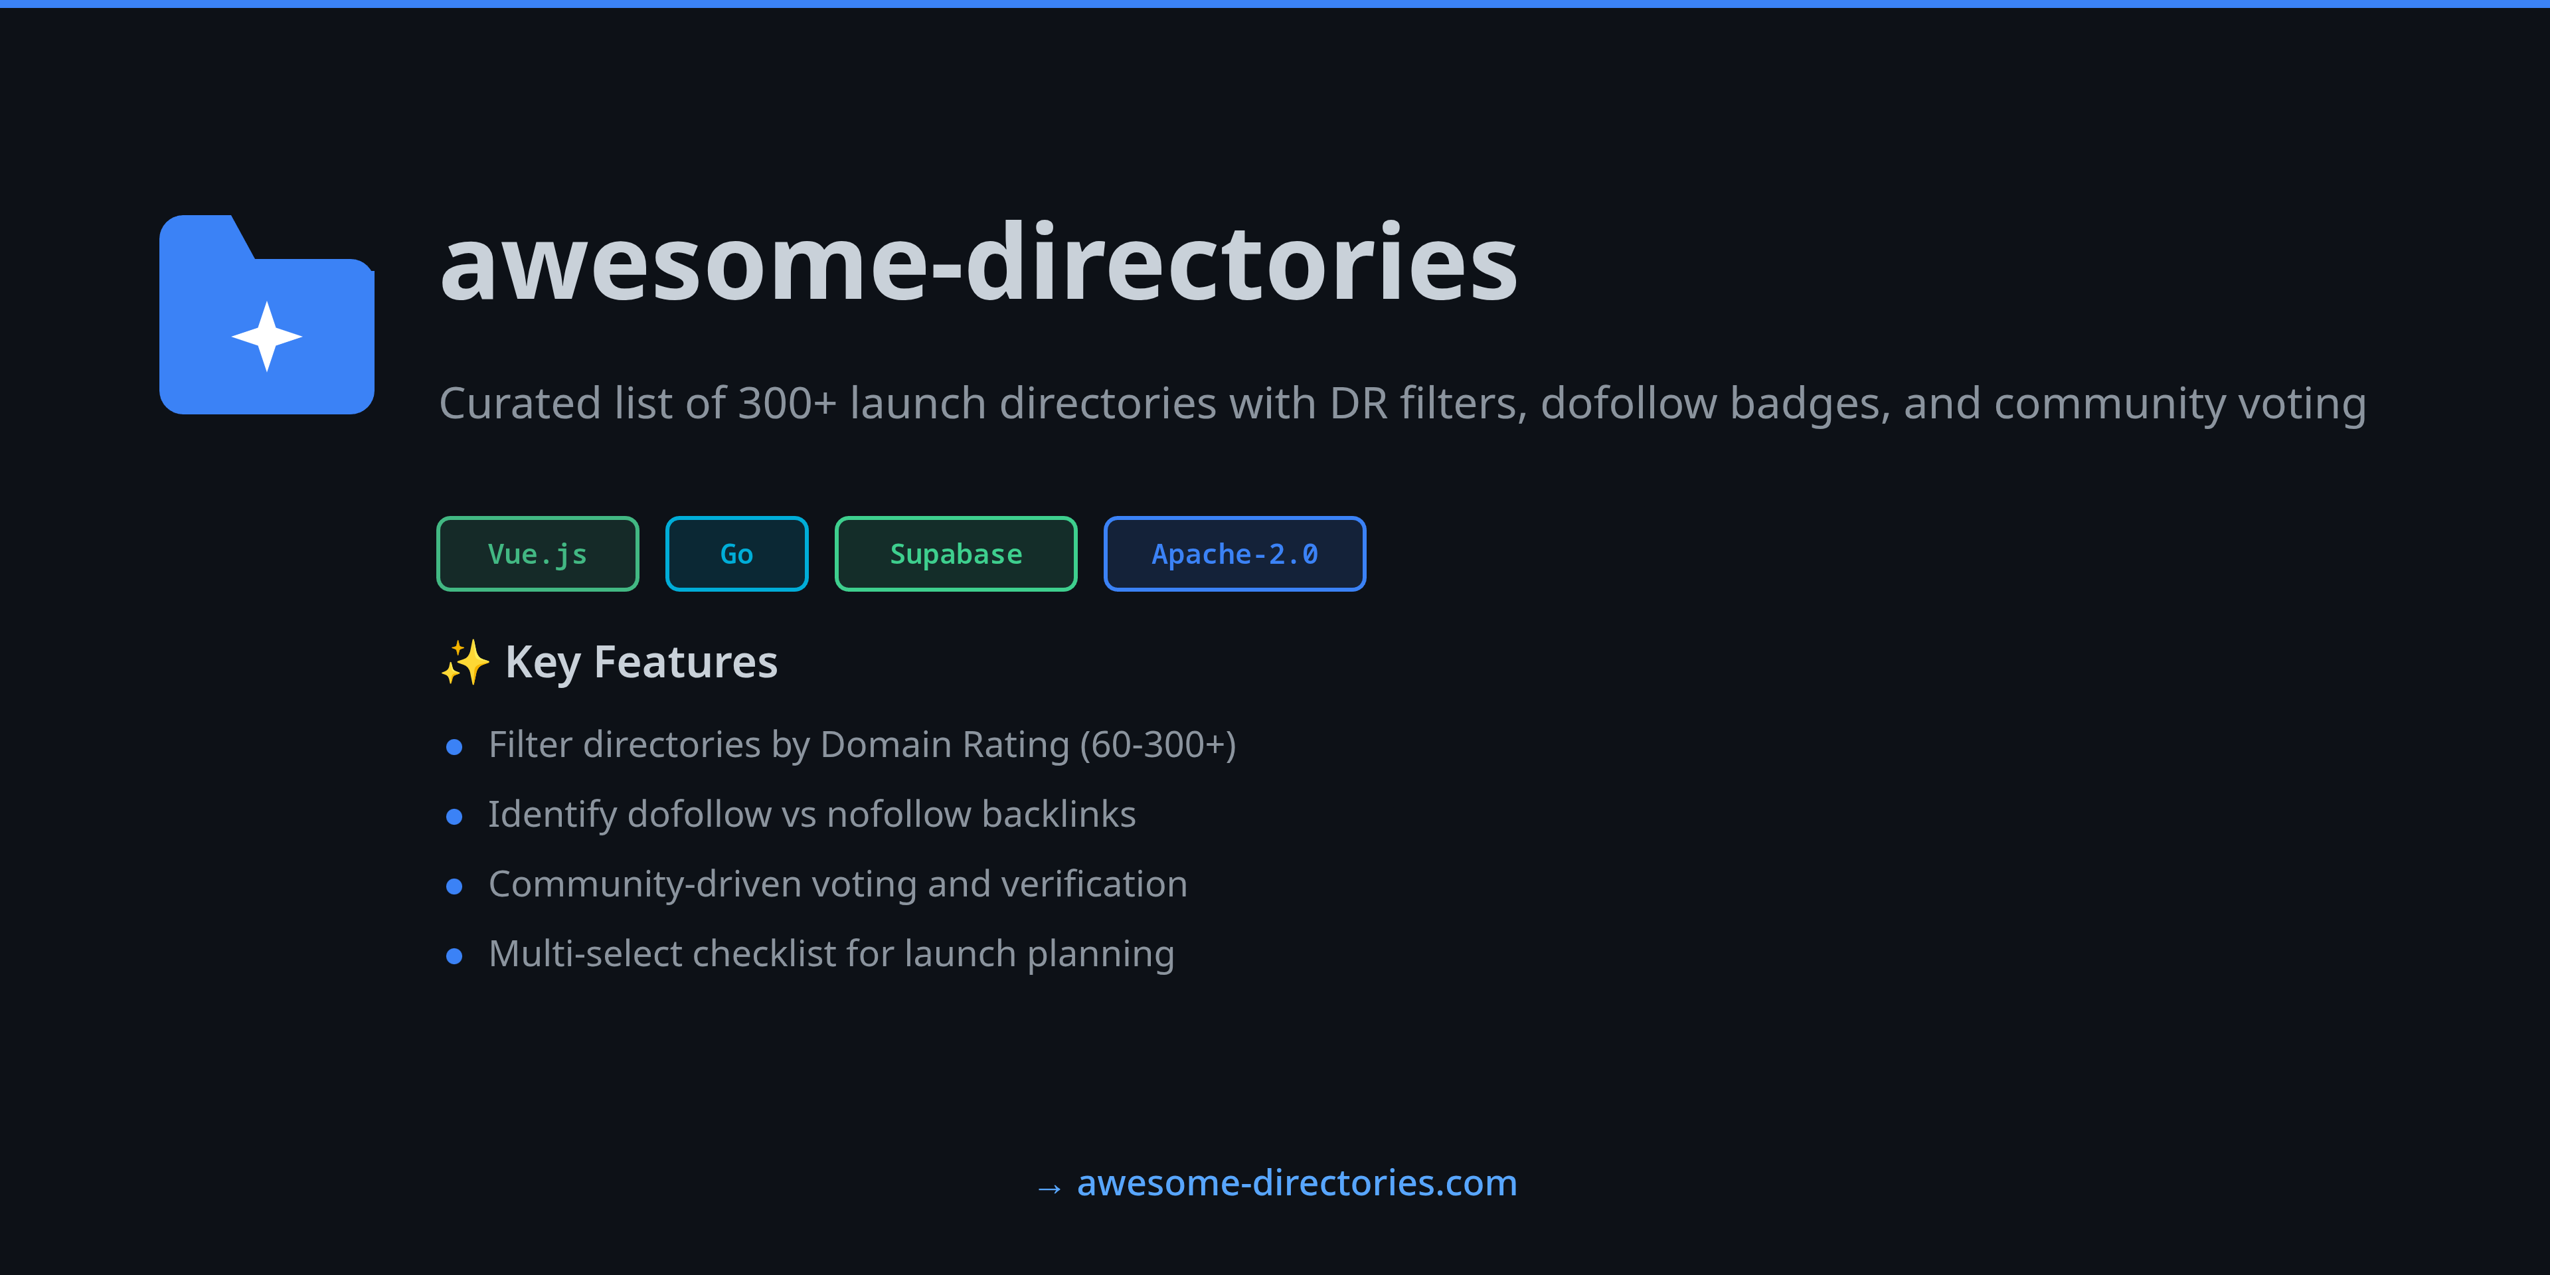Screen dimensions: 2550x1275
Task: Click the sparkles emoji beside Key Features
Action: (x=466, y=662)
